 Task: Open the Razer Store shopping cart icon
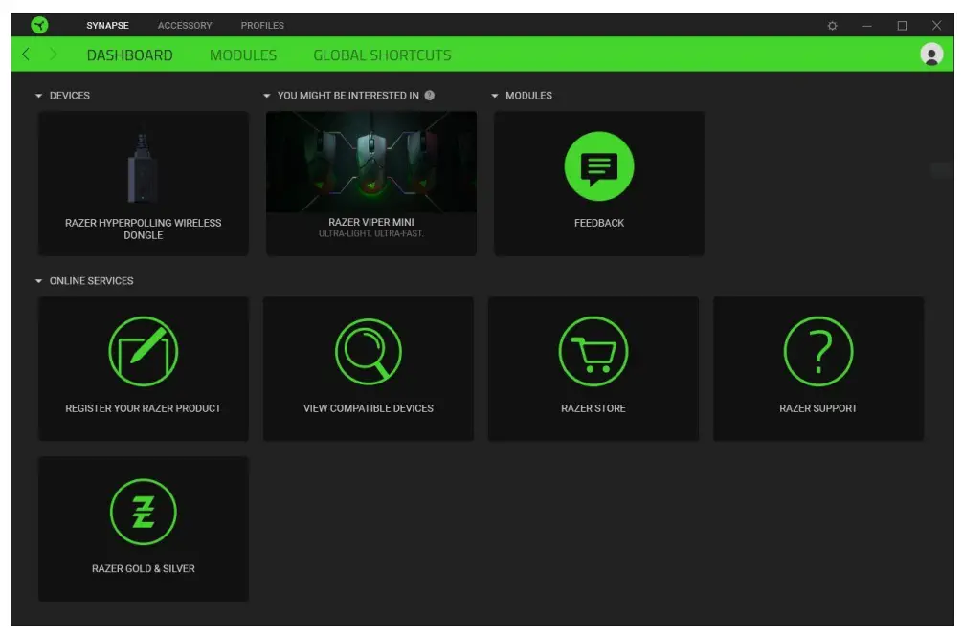[593, 351]
